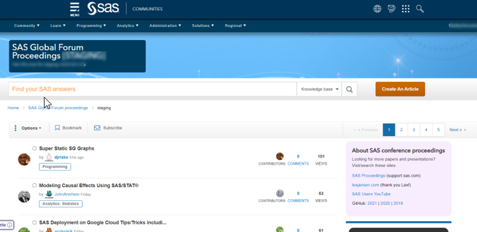Click Home breadcrumb link
This screenshot has width=477, height=232.
[13, 108]
